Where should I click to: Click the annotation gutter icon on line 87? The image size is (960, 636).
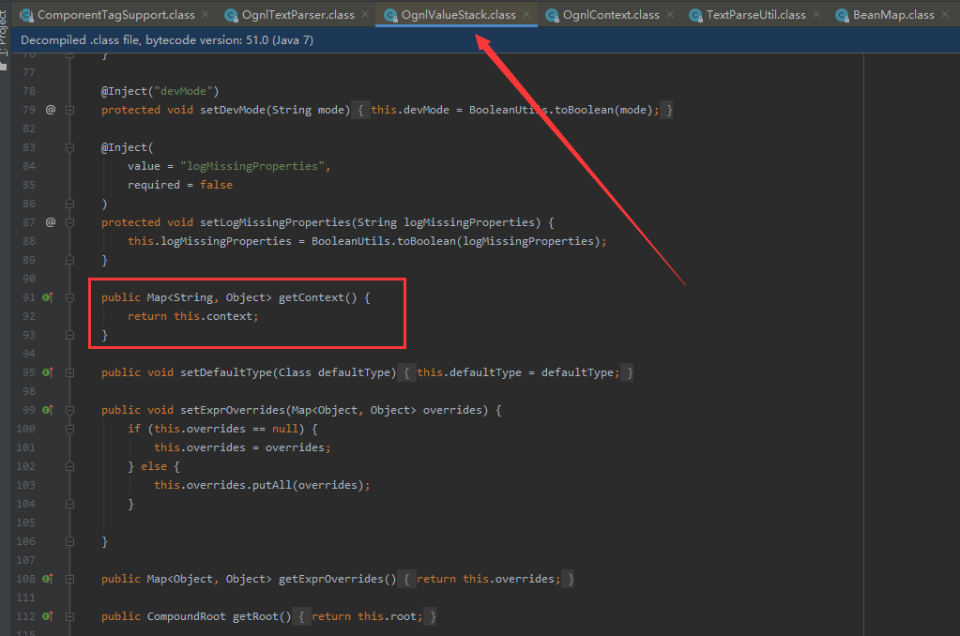click(50, 222)
